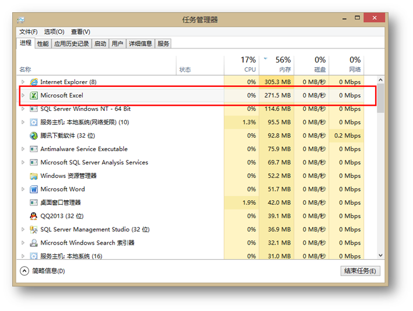Viewport: 413px width, 311px height.
Task: Click the Antimalware Service Executable icon
Action: [x=34, y=149]
